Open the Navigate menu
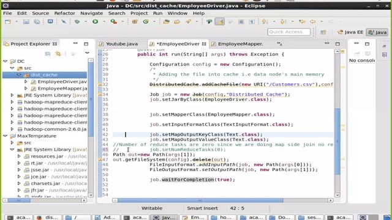This screenshot has width=392, height=220. click(91, 13)
